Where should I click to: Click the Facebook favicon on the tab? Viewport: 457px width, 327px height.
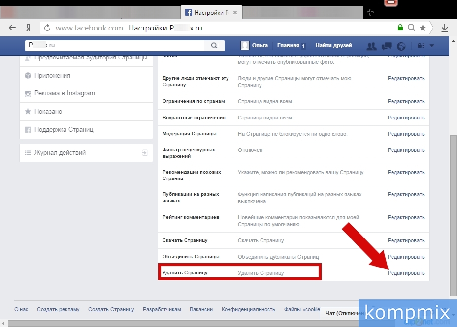click(189, 12)
